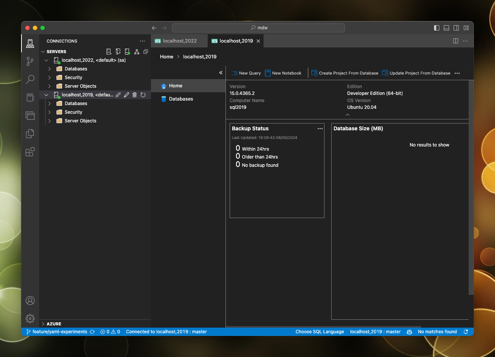
Task: Collapse the SERVERS section
Action: click(x=43, y=52)
